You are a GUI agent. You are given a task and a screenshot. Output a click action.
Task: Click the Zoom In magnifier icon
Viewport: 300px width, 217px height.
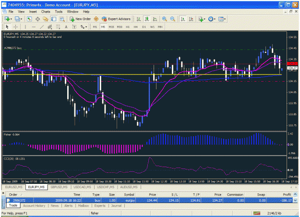pyautogui.click(x=164, y=19)
